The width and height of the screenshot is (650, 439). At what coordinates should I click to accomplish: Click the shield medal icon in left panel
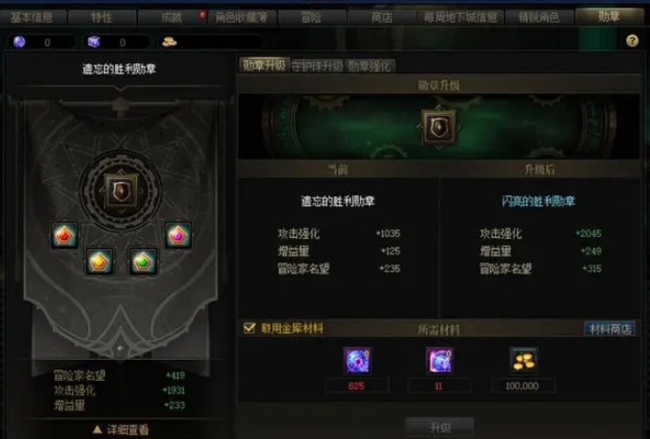tap(121, 191)
